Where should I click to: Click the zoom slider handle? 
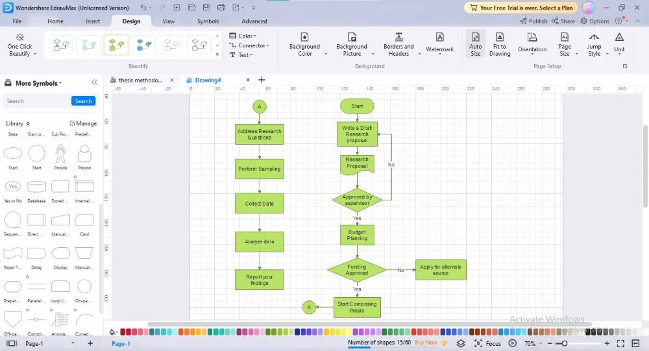(564, 344)
